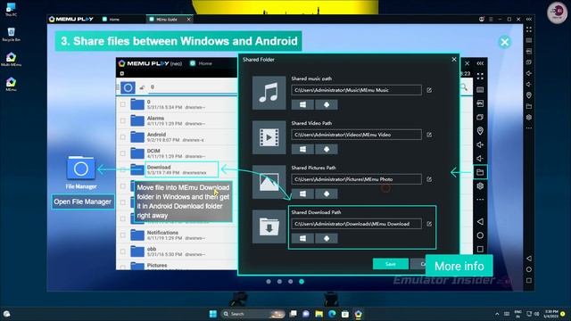Click the Shared music path field

coord(356,90)
